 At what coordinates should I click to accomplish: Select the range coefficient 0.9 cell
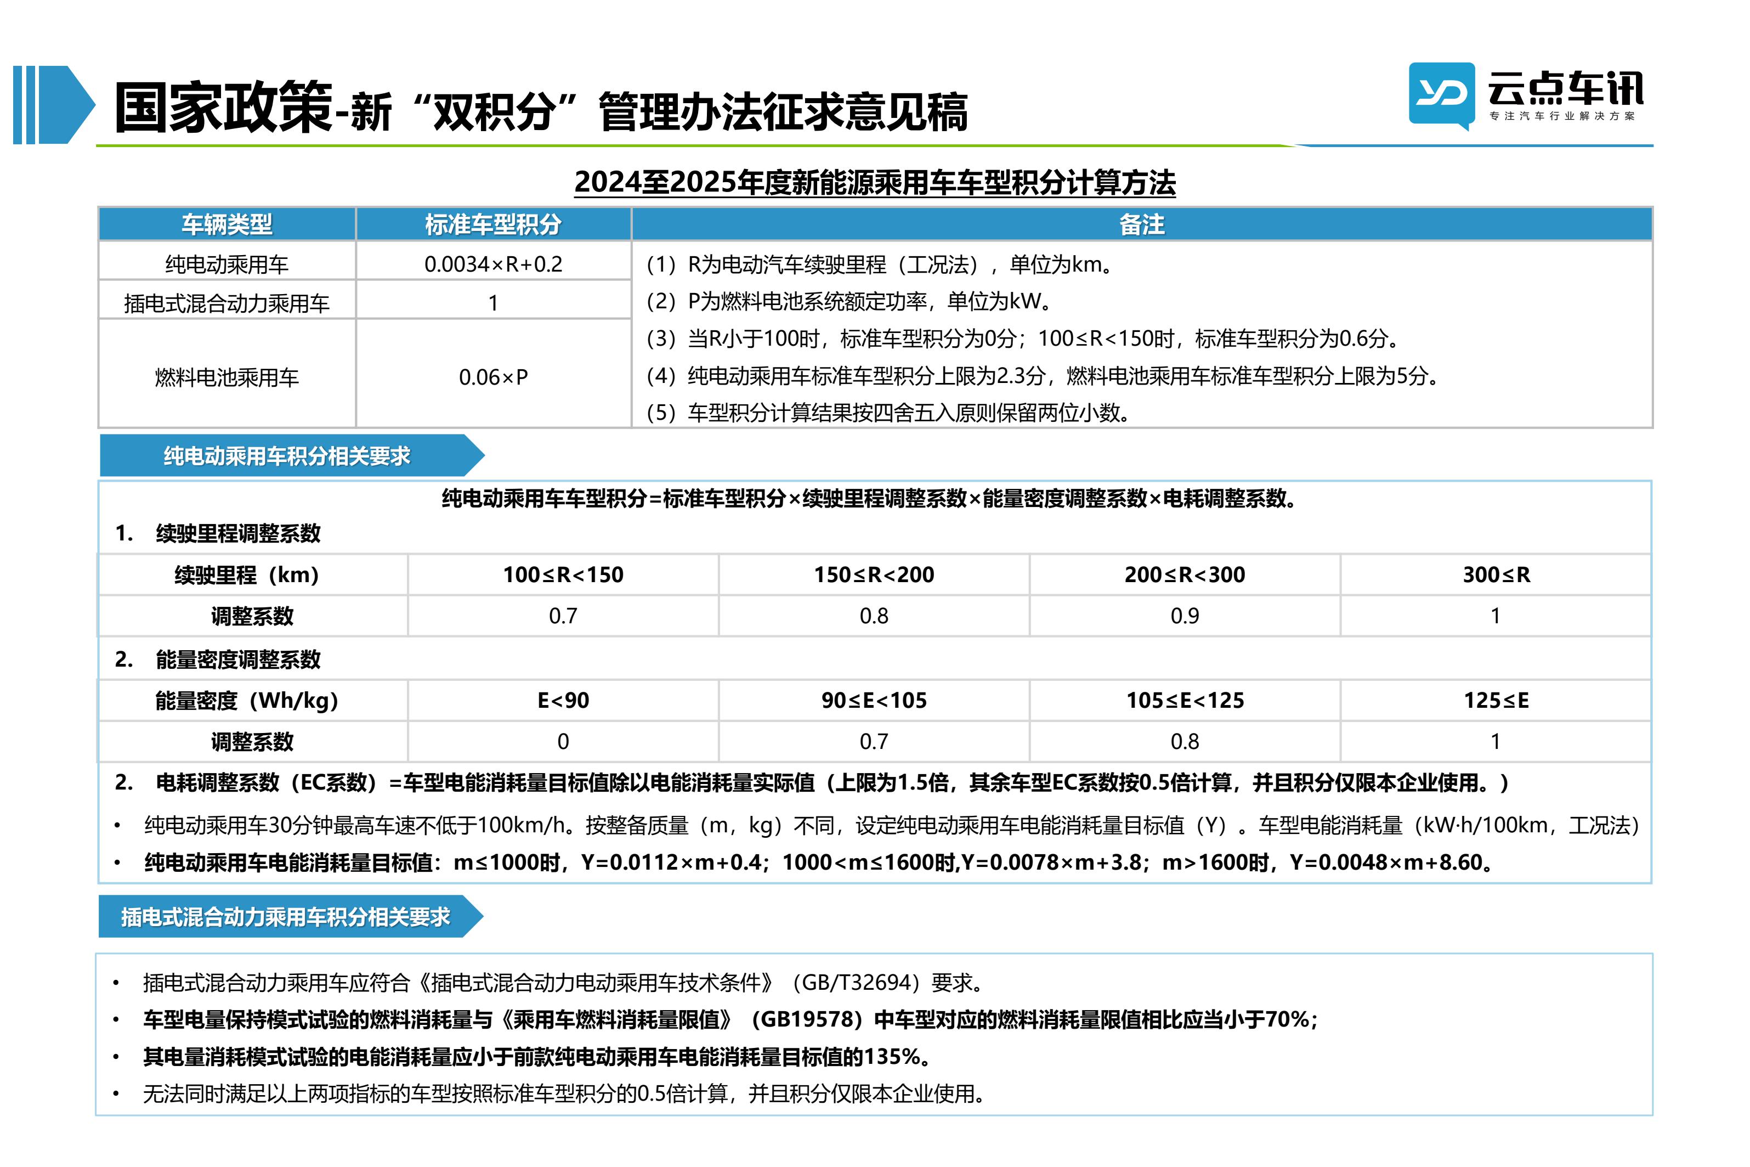tap(1185, 616)
